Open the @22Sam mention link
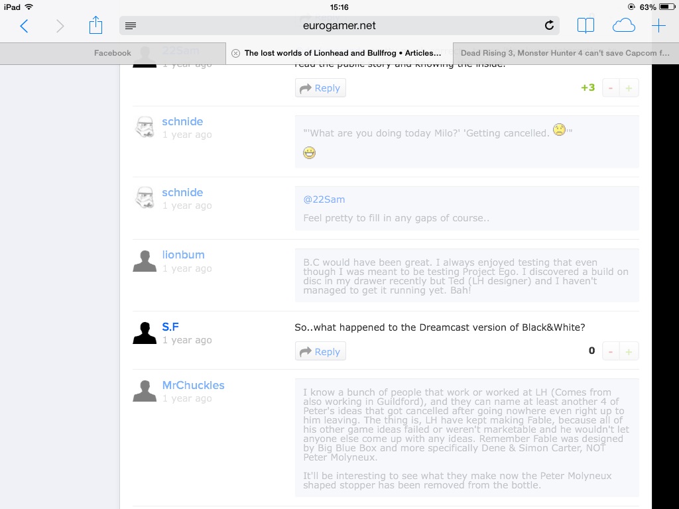The height and width of the screenshot is (509, 679). [324, 199]
